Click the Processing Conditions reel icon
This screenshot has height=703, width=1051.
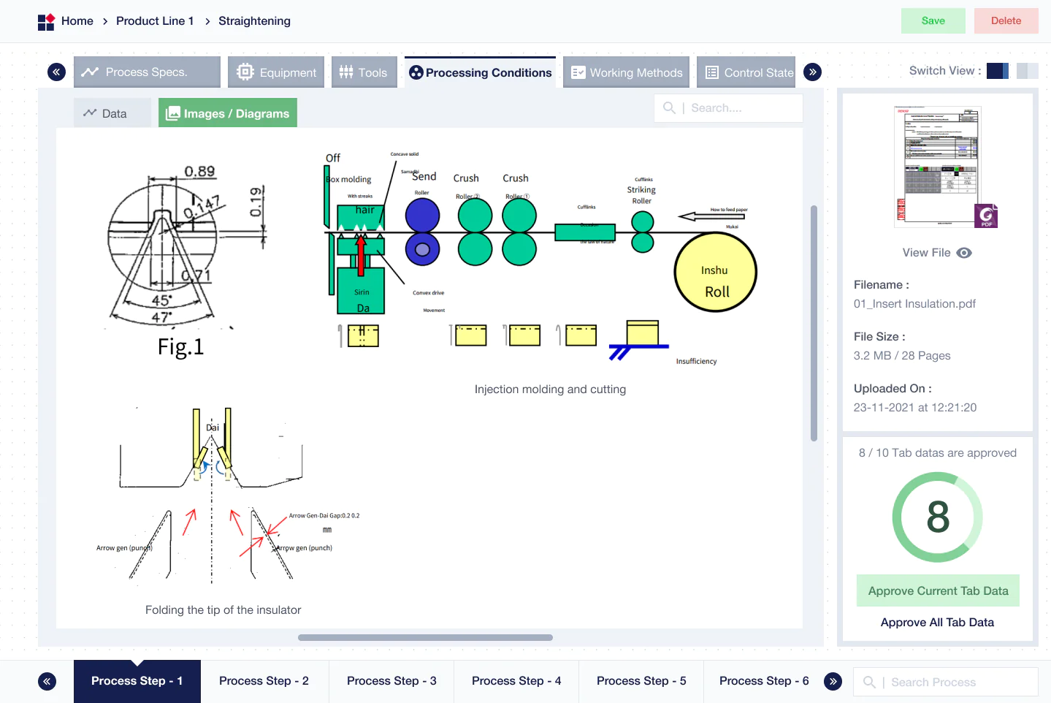point(416,72)
